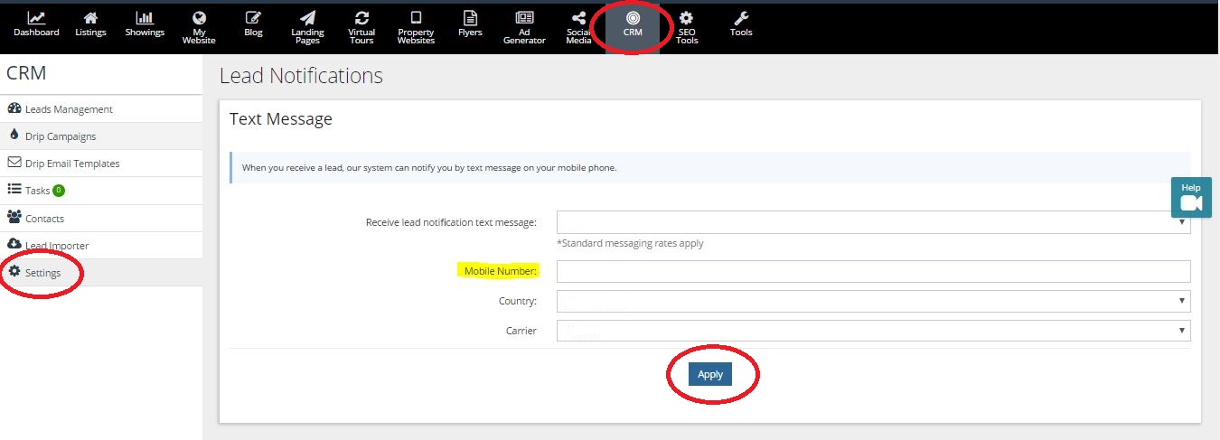Viewport: 1220px width, 440px height.
Task: Open Ad Generator newspaper icon
Action: click(524, 18)
